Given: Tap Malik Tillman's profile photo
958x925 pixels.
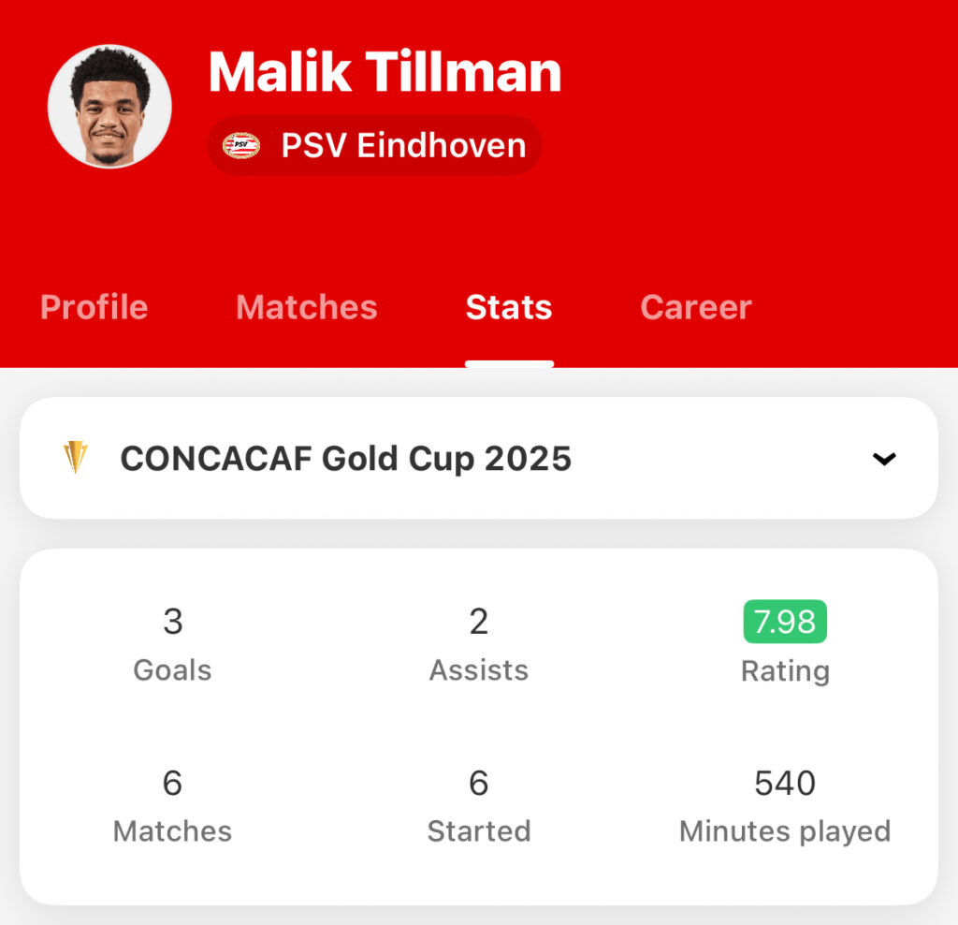Looking at the screenshot, I should pos(109,107).
